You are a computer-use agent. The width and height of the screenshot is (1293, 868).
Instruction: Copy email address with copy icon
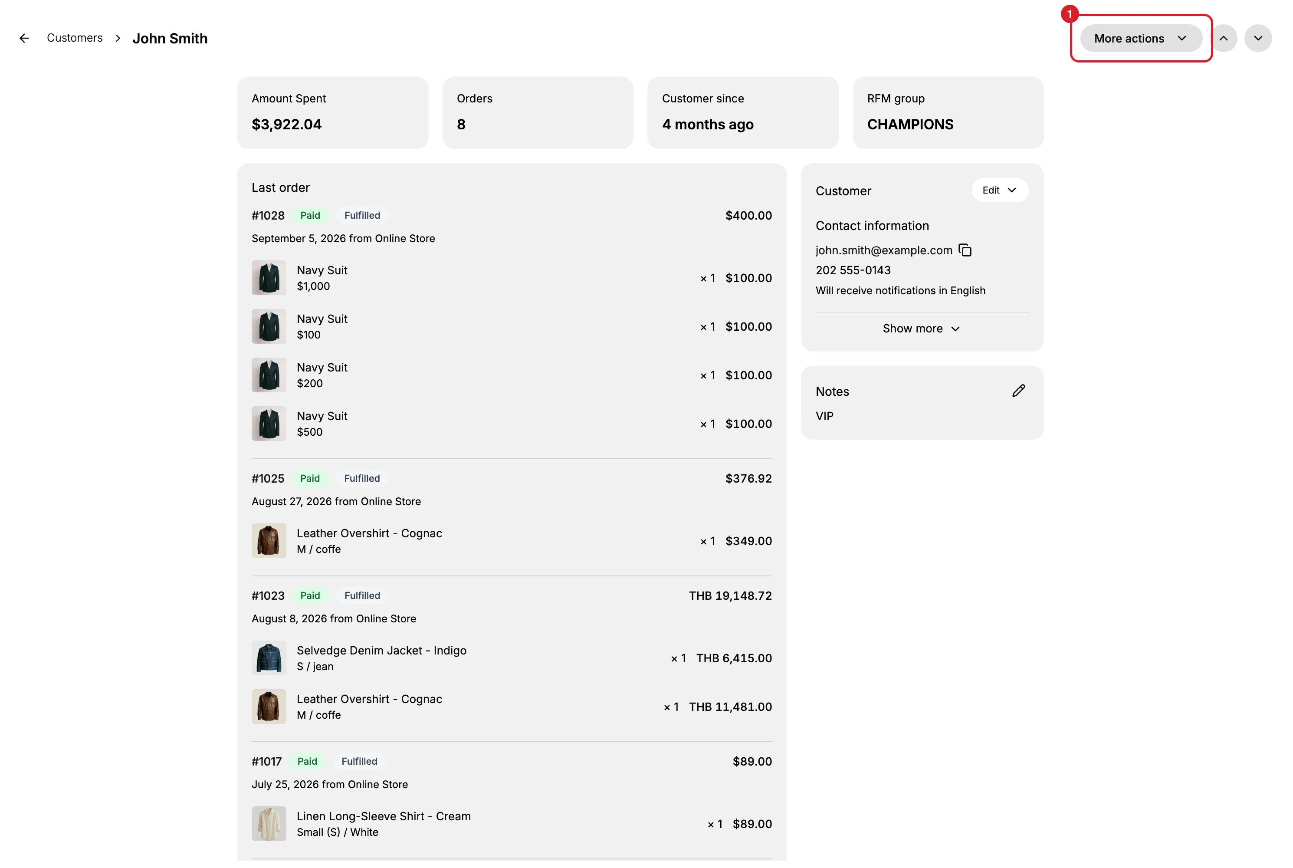pos(965,250)
